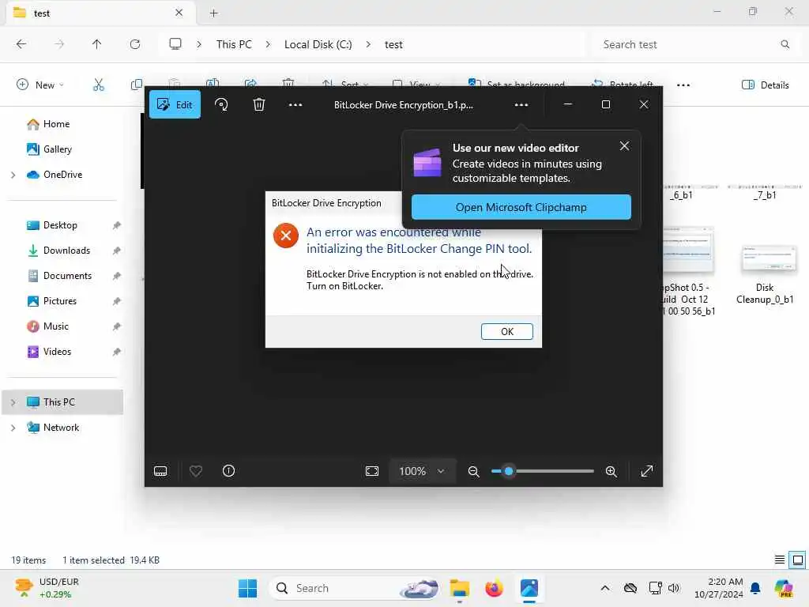Show hidden system tray icons

pos(605,588)
